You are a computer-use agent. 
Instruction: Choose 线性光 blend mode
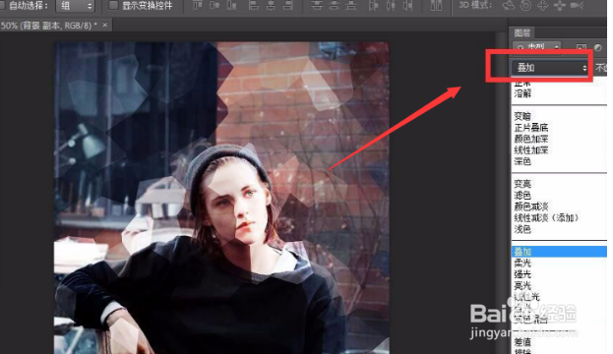click(526, 297)
